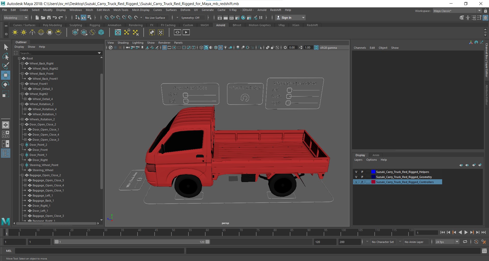
Task: Toggle playback P on Controllers layer
Action: click(362, 182)
